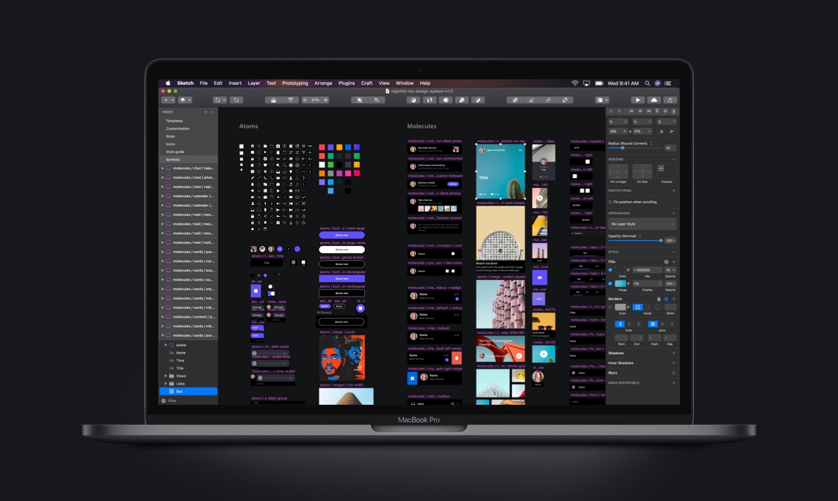Open the Prototyping menu
The image size is (838, 501).
tap(295, 84)
